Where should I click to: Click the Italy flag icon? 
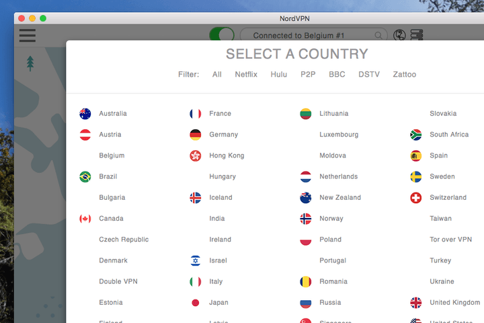(196, 282)
